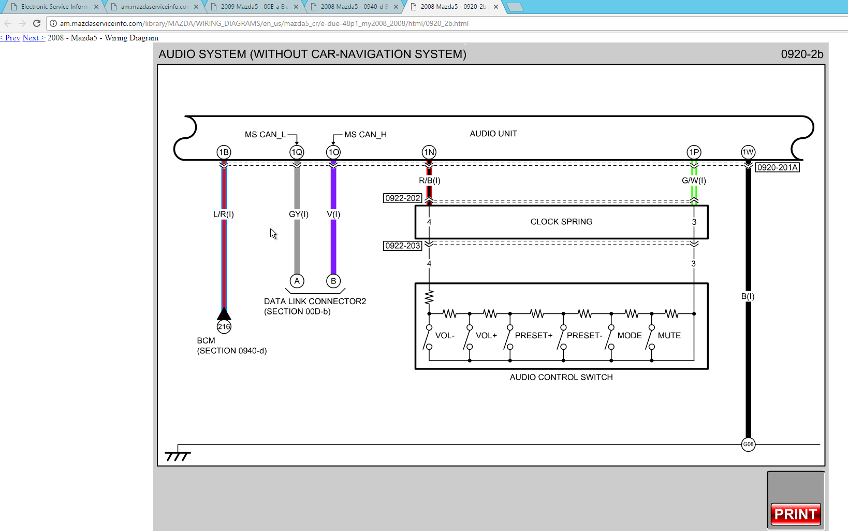Follow the Next page link

pyautogui.click(x=32, y=38)
